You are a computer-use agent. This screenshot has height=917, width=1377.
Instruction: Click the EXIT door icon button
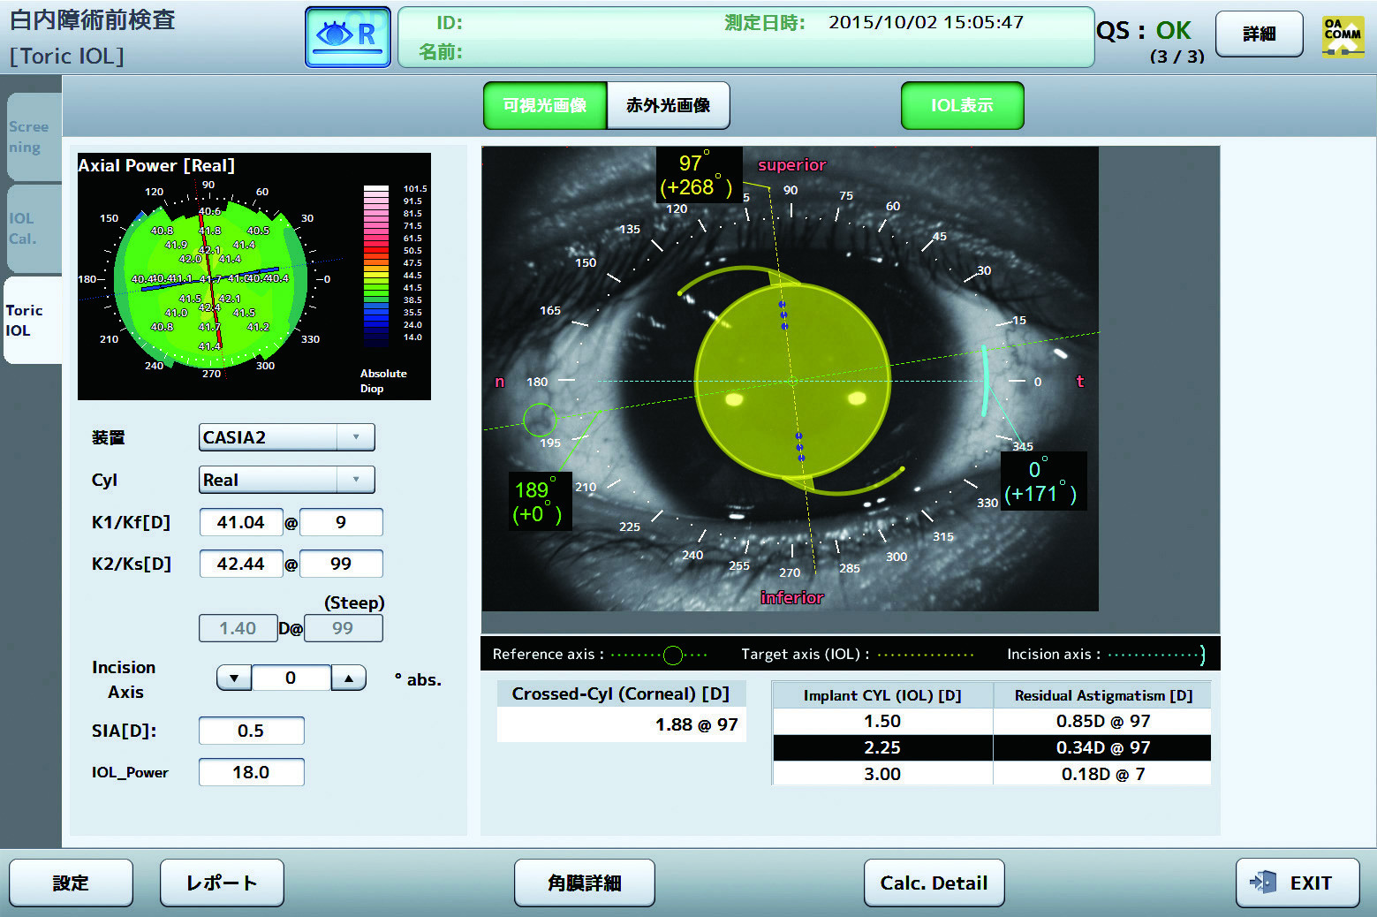(1297, 883)
